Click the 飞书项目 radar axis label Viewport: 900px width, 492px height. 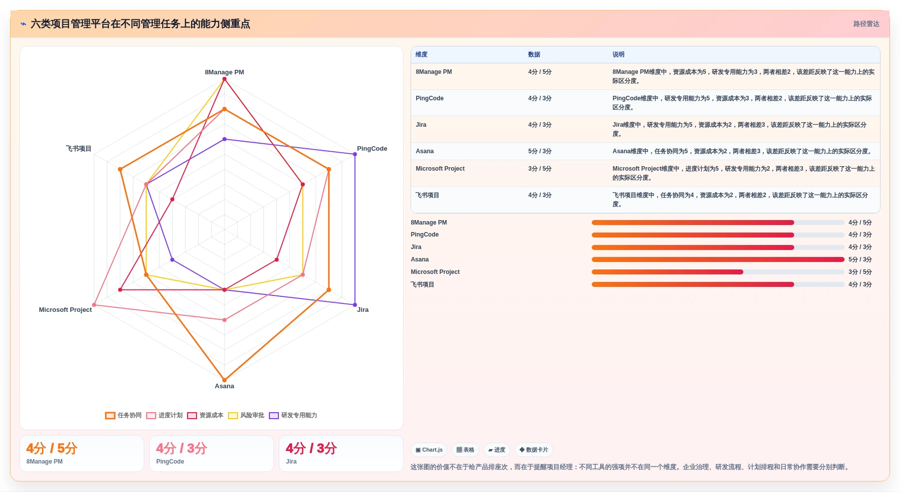pyautogui.click(x=78, y=148)
